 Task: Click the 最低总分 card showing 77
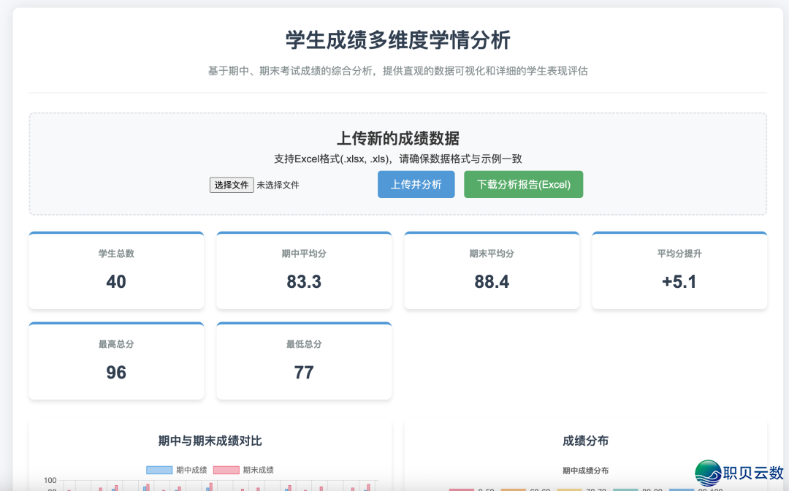[303, 361]
